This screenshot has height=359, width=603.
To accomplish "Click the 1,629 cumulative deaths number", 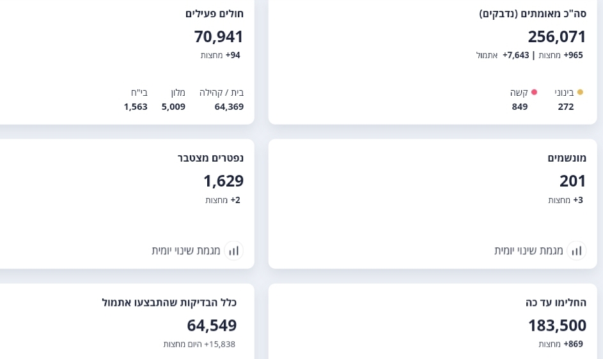I will pos(223,181).
